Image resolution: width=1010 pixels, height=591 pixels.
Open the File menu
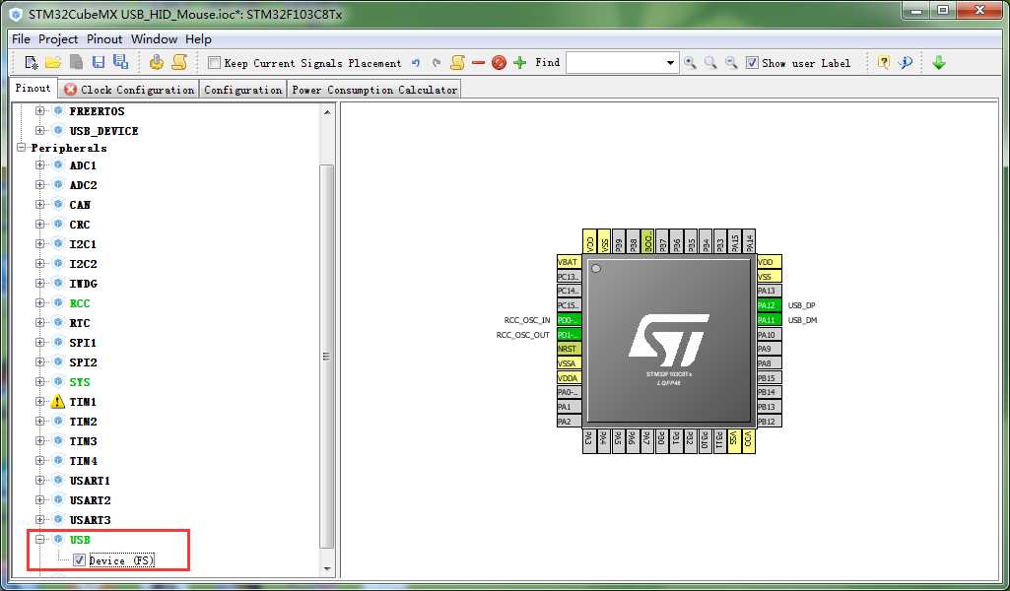click(x=21, y=39)
